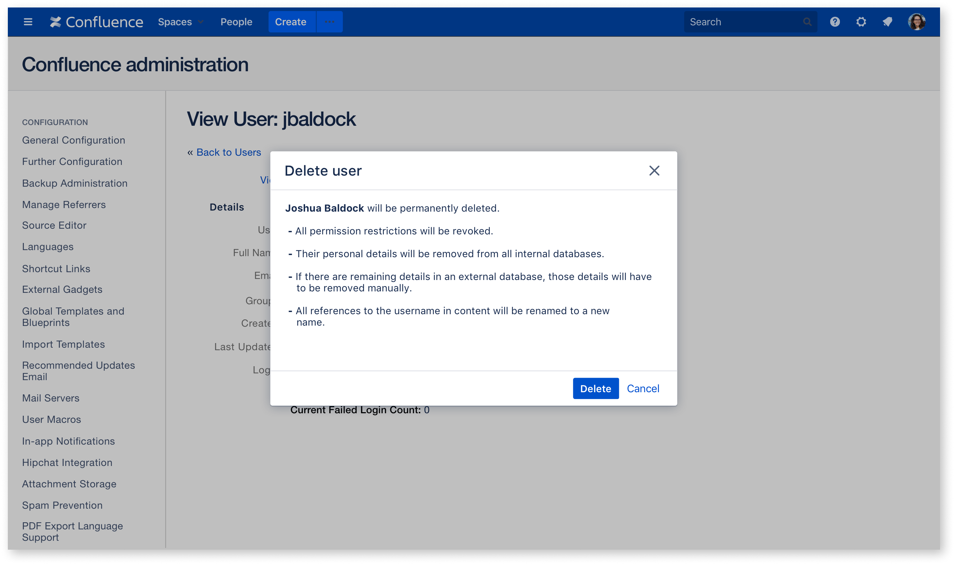Click the Current Failed Login Count value
This screenshot has height=565, width=955.
[x=426, y=410]
